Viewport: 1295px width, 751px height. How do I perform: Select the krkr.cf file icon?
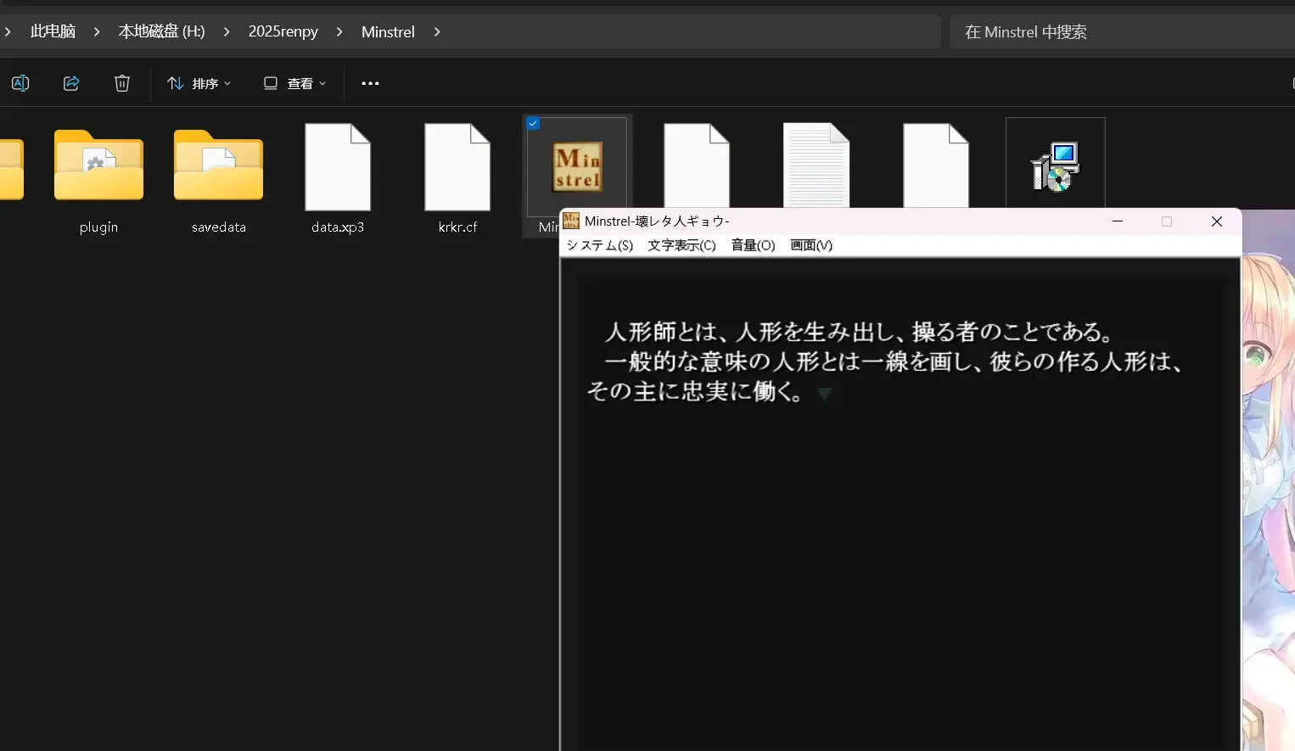click(x=457, y=167)
